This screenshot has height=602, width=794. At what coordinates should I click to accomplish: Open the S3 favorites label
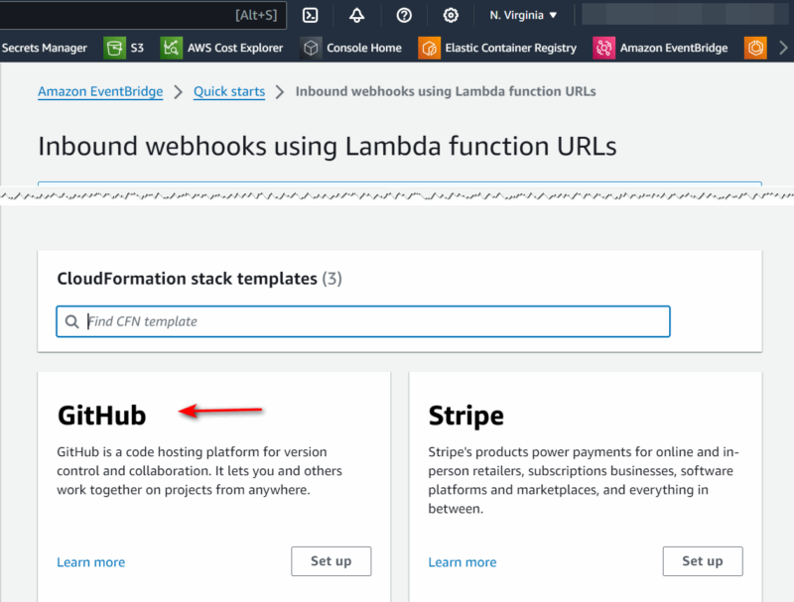click(x=137, y=48)
